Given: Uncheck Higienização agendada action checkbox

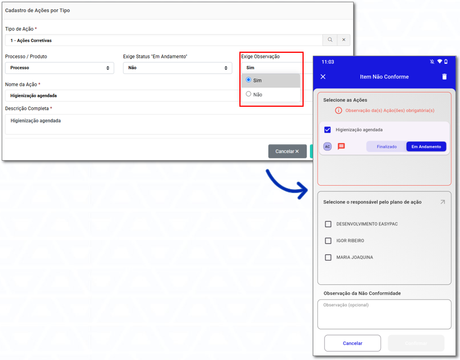Looking at the screenshot, I should (328, 129).
